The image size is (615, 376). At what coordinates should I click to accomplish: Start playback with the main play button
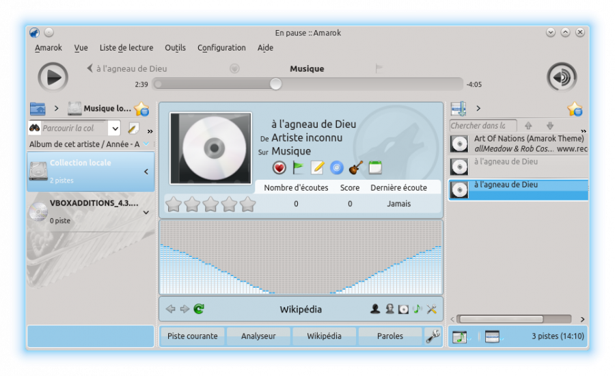[53, 77]
